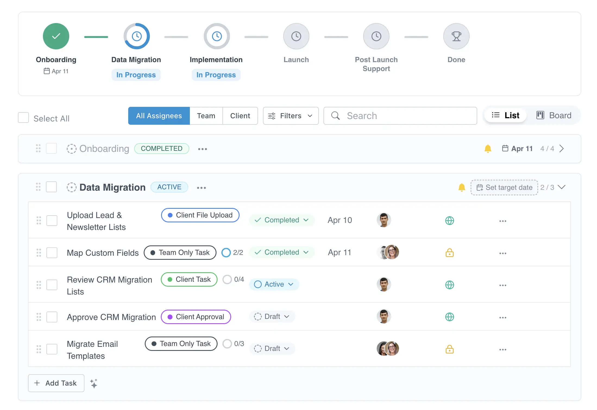Open three-dot menu for Data Migration phase
The image size is (597, 410).
pos(201,188)
